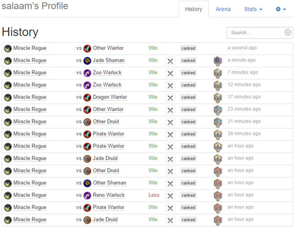Click the rank badge in Jade Shaman row

(217, 61)
